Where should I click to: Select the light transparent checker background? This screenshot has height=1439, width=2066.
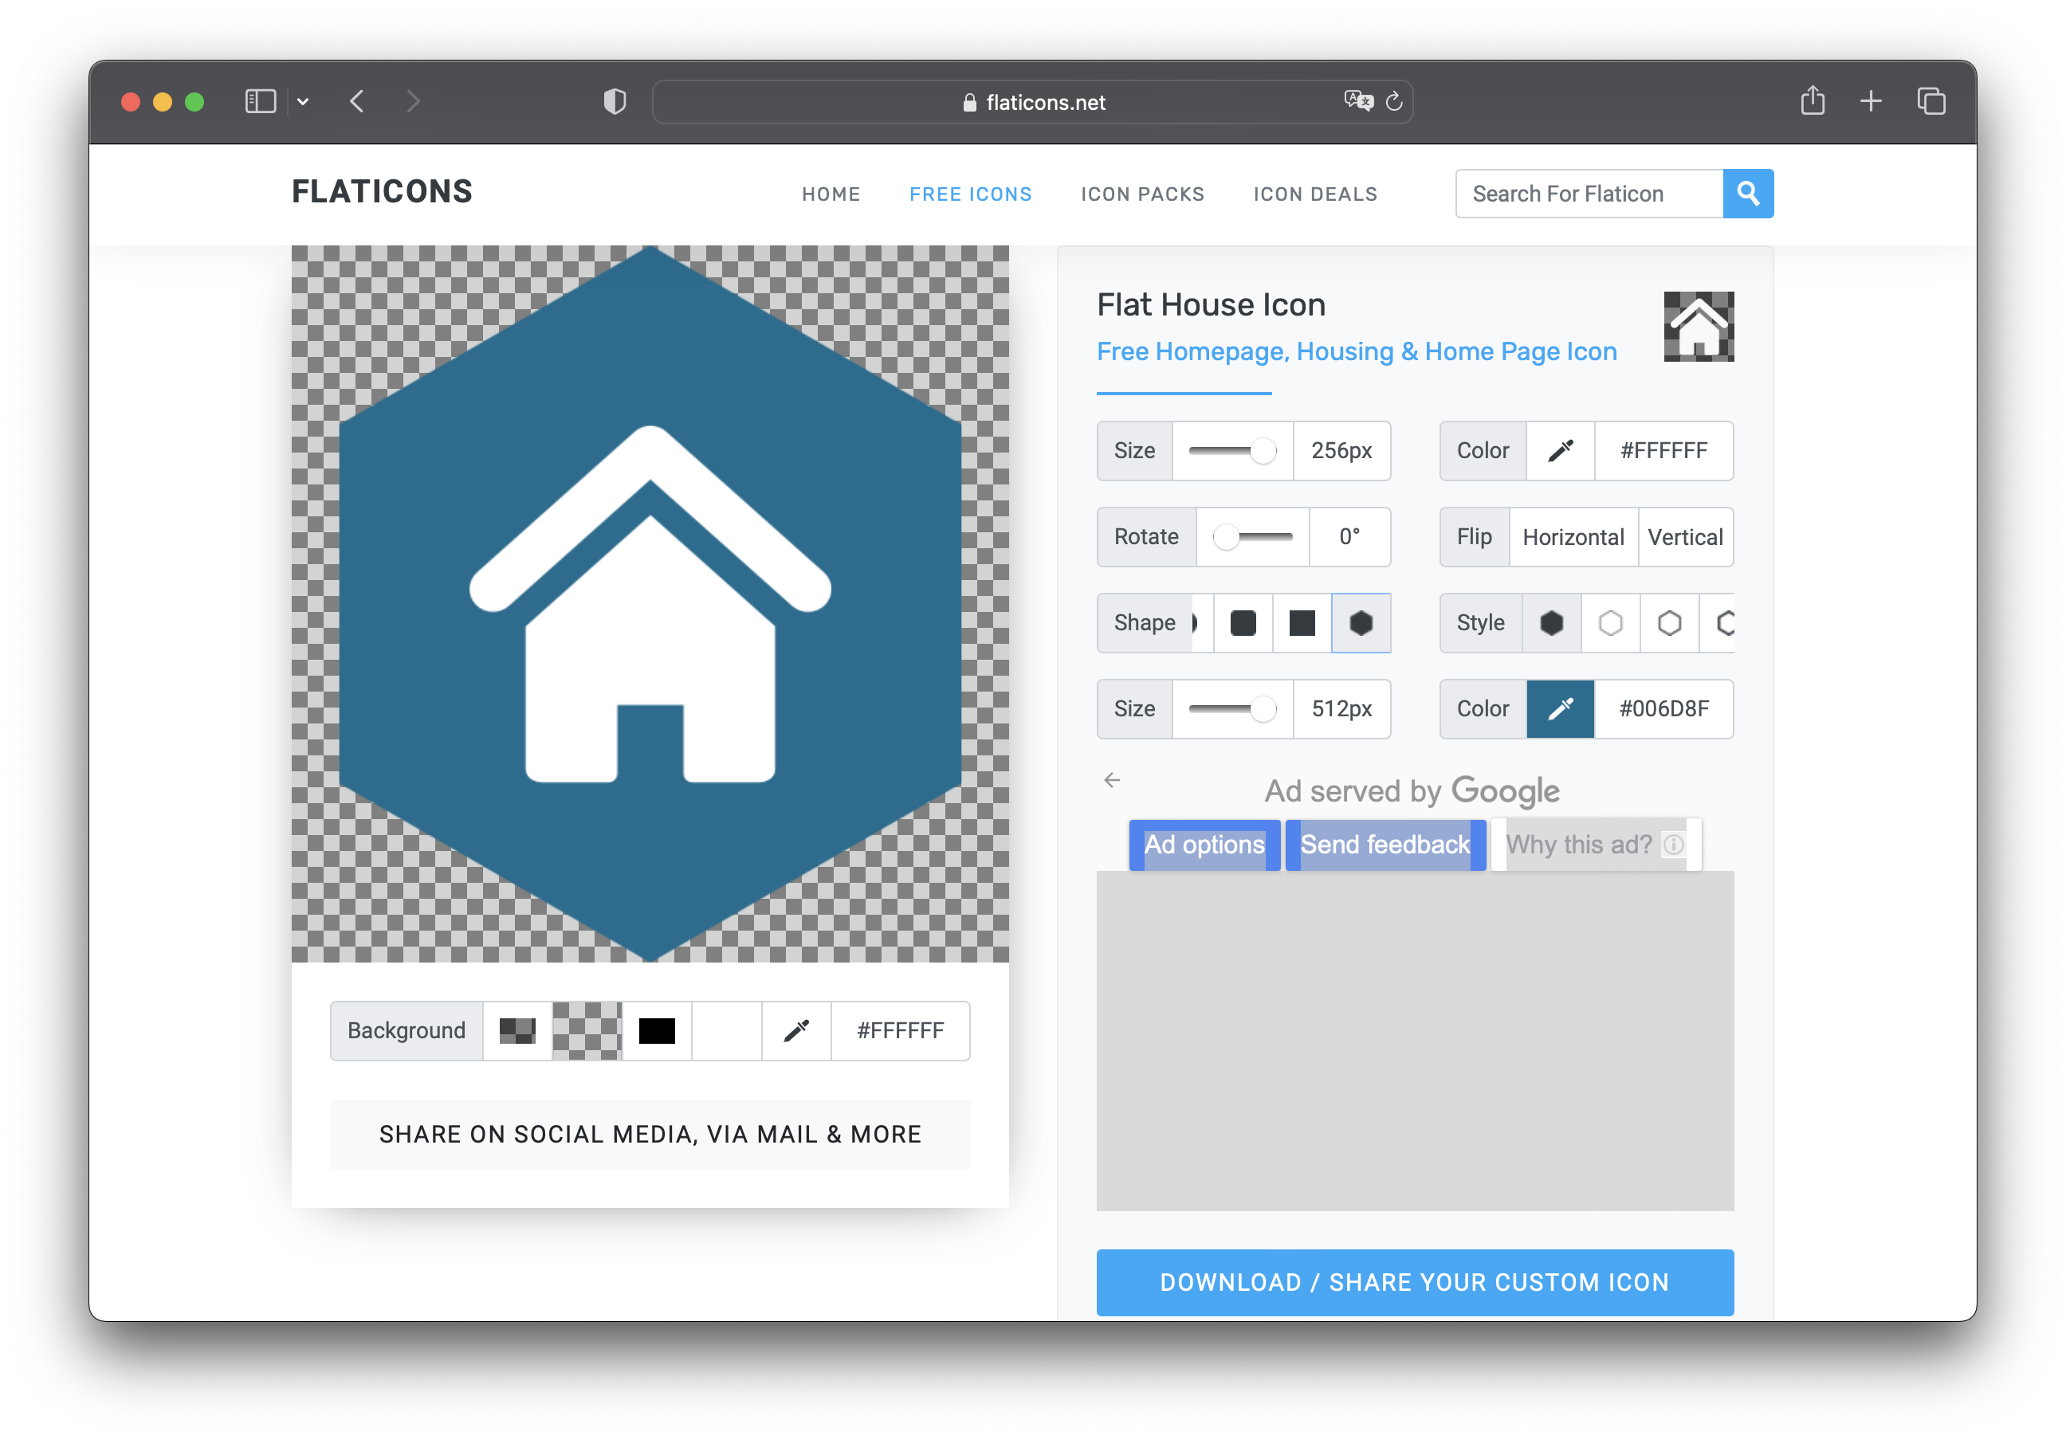587,1031
